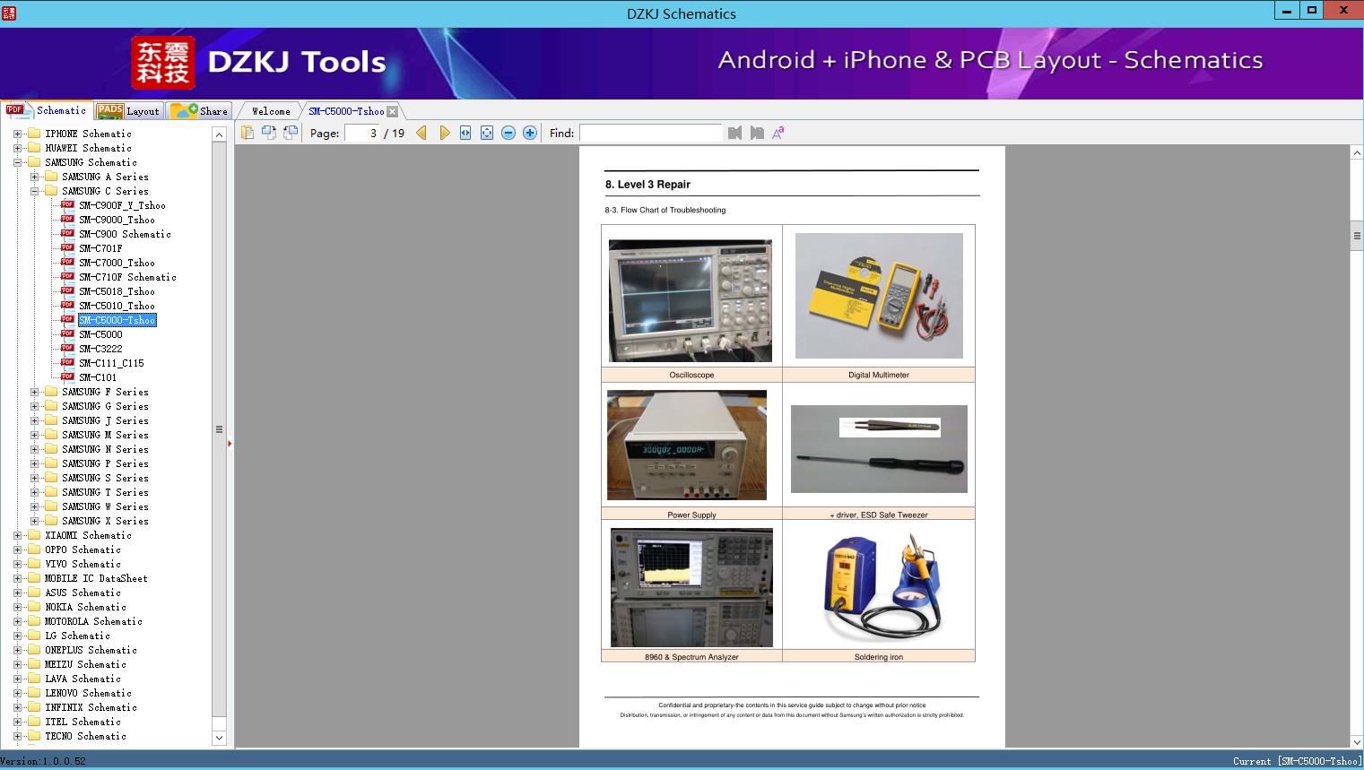
Task: Click the PDF icon beside SM-C5018_Tshoo
Action: 67,290
